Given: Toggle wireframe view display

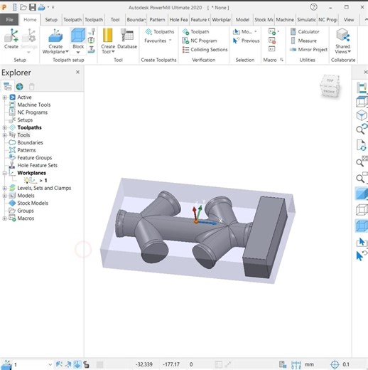Looking at the screenshot, I should pyautogui.click(x=362, y=210).
